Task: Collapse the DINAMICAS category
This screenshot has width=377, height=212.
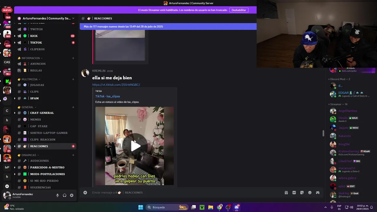Action: (x=28, y=155)
